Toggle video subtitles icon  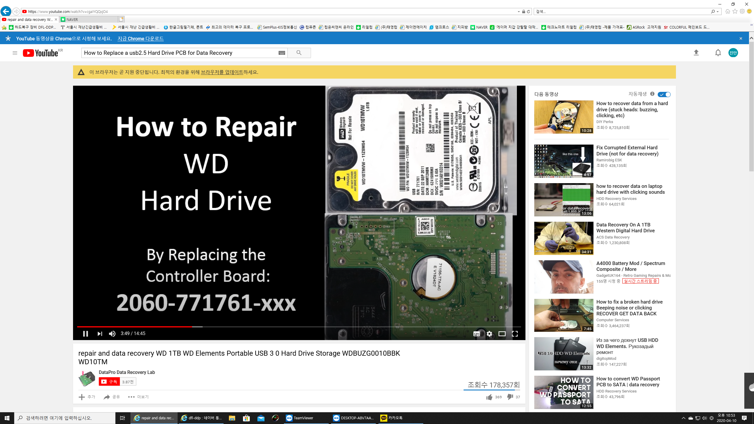pyautogui.click(x=477, y=334)
